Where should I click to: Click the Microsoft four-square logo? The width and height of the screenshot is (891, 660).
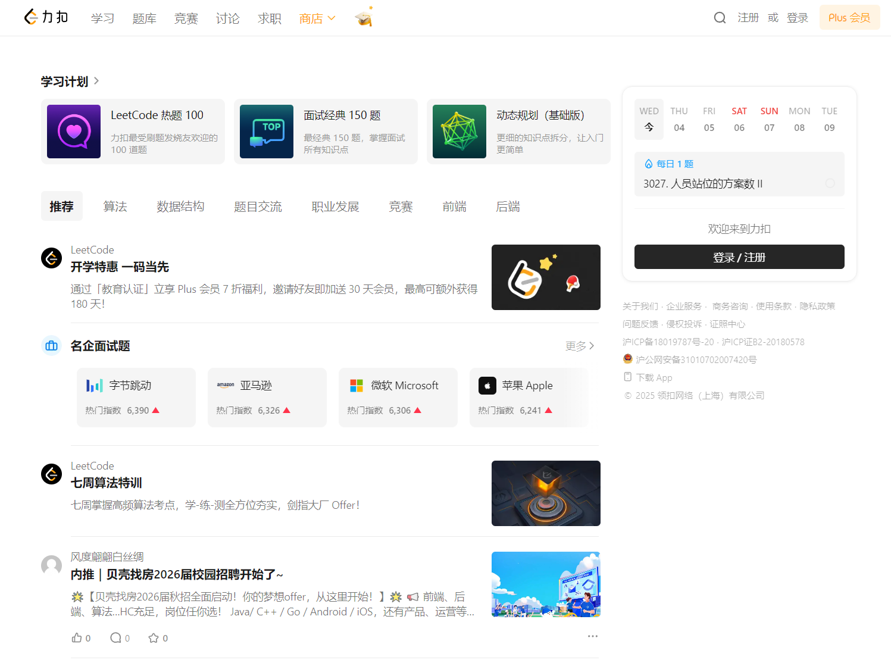(x=357, y=386)
